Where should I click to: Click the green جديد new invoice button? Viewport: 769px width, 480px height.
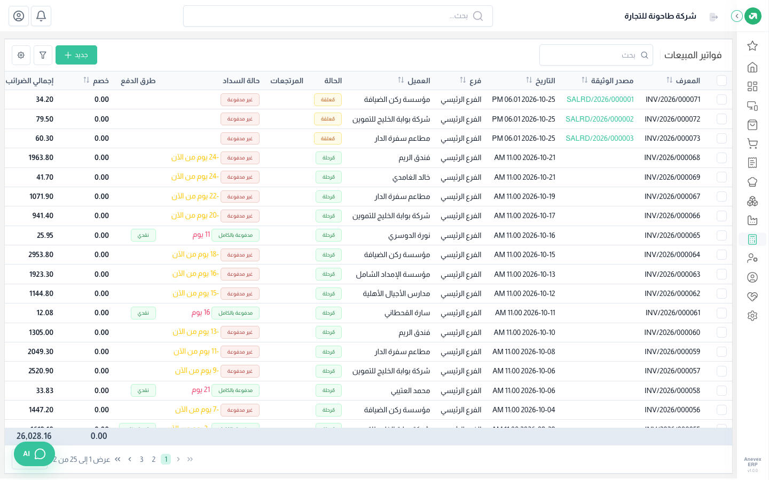point(76,55)
